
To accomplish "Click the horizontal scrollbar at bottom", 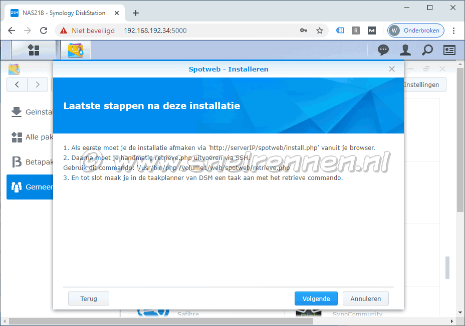I will pos(161,321).
